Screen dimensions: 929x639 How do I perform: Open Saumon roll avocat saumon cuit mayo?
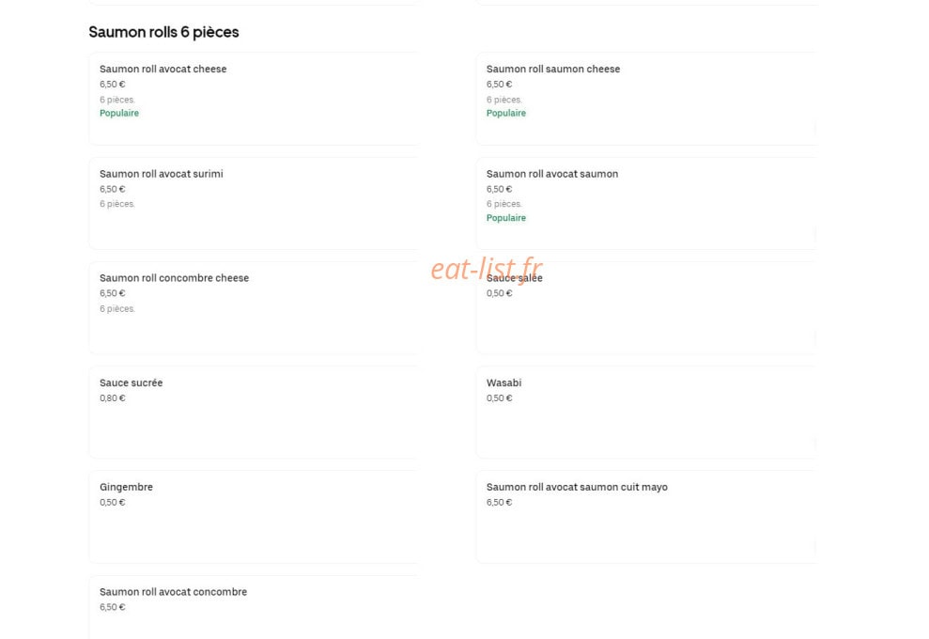coord(646,517)
